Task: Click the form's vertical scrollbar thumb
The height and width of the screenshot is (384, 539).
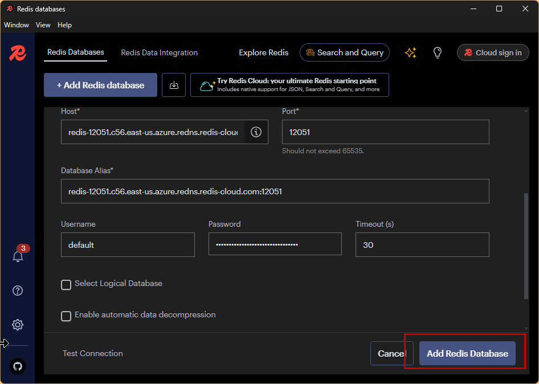Action: coord(526,246)
